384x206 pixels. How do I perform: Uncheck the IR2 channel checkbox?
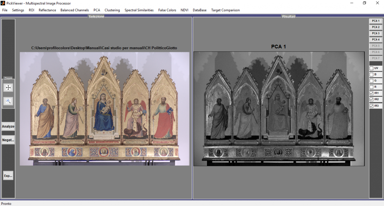(372, 99)
